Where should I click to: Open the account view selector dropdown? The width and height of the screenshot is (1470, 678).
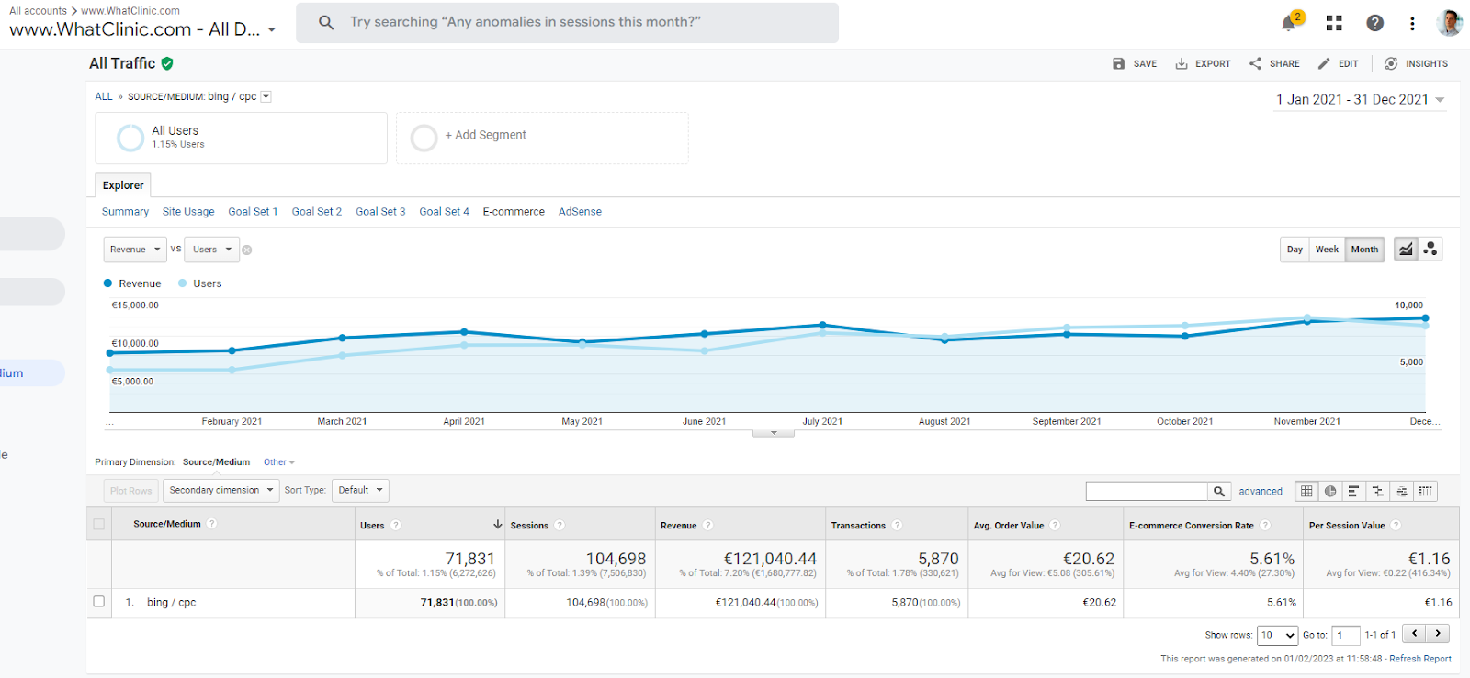(142, 29)
